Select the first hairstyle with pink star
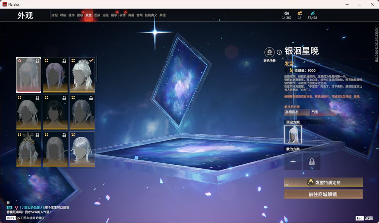 28,75
